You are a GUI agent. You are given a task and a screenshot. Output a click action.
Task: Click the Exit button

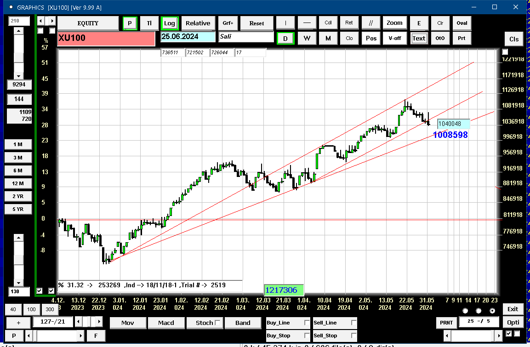[x=513, y=309]
